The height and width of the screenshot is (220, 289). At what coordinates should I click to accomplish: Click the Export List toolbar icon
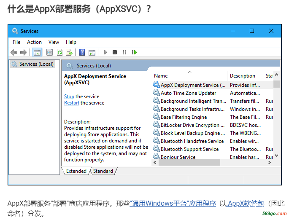tap(69, 52)
